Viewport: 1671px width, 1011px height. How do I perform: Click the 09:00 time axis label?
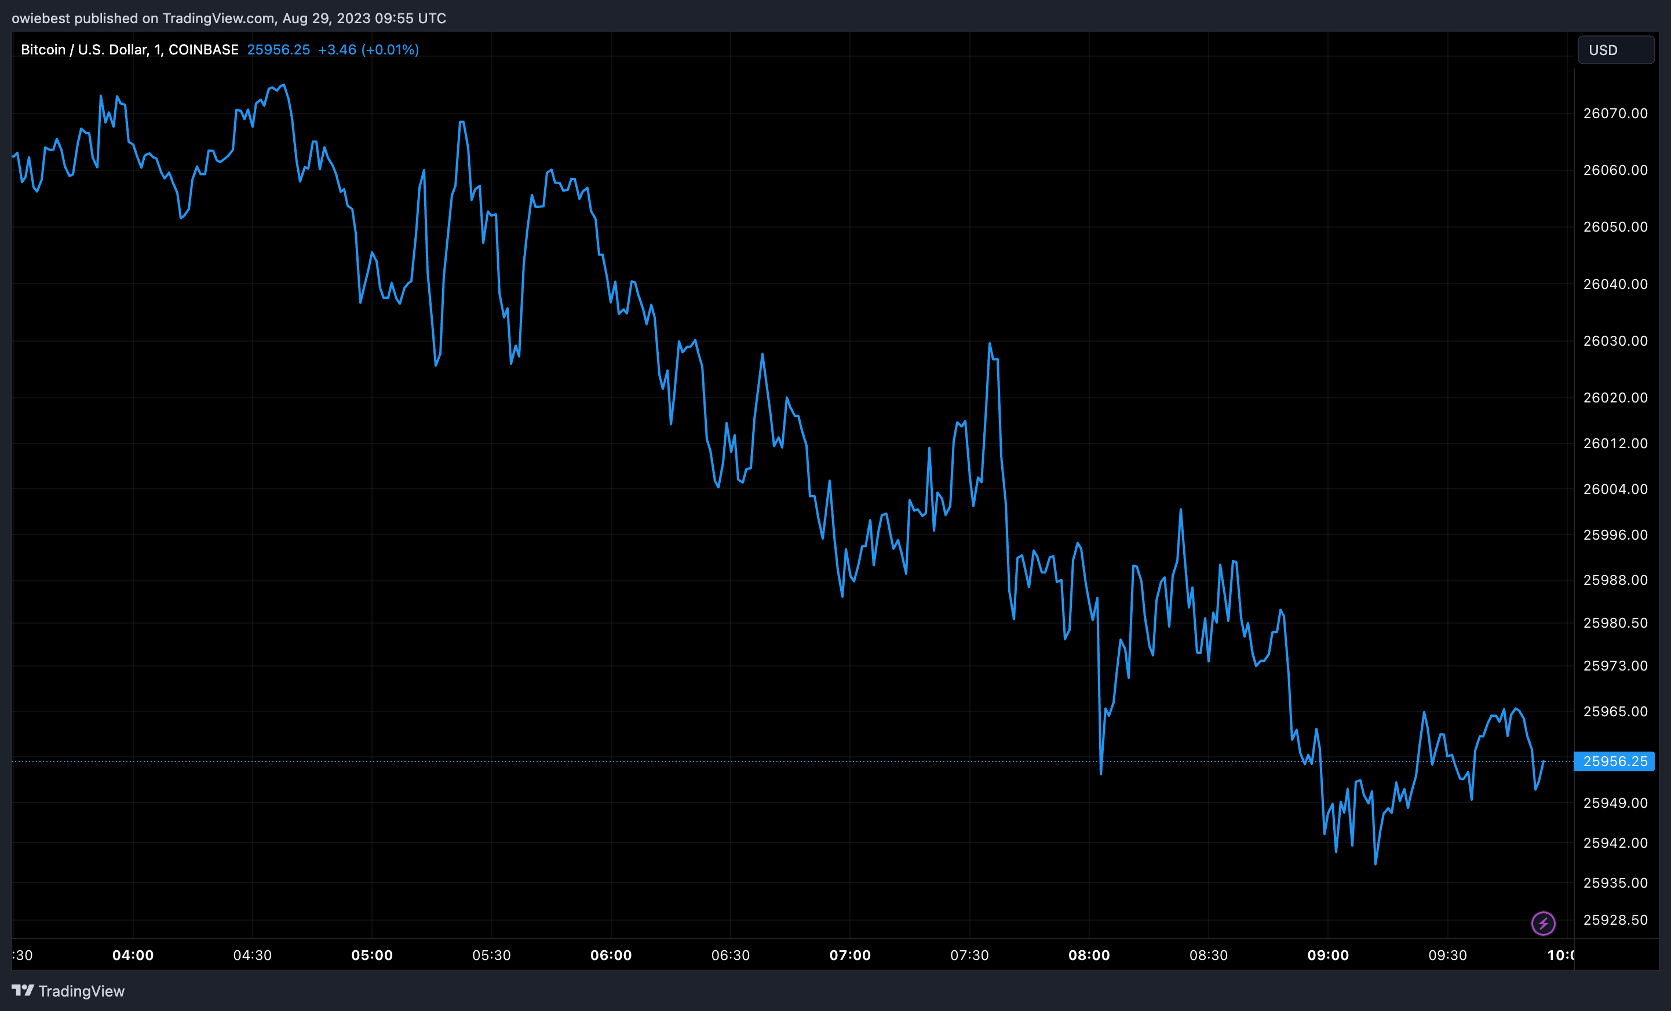pyautogui.click(x=1328, y=955)
